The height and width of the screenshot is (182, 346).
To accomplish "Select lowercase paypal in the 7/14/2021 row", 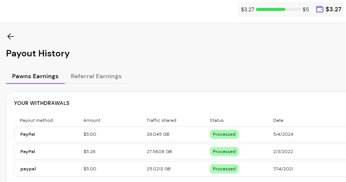I will coord(28,169).
